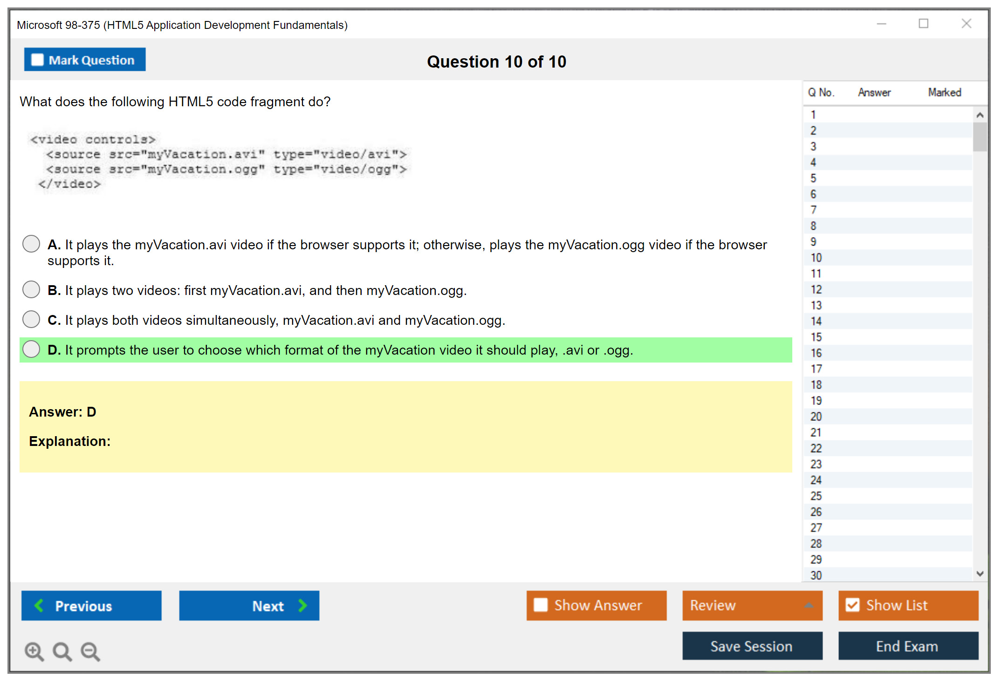Click the End Exam button
The image size is (1002, 685).
[907, 646]
